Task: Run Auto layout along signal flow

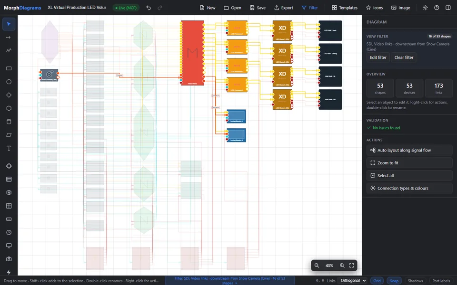Action: [409, 150]
